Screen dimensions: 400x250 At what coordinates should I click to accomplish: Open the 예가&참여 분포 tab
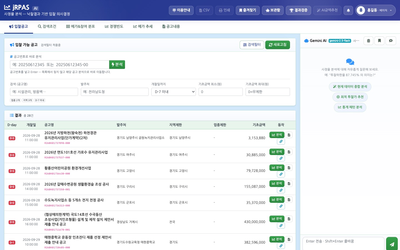click(x=81, y=26)
